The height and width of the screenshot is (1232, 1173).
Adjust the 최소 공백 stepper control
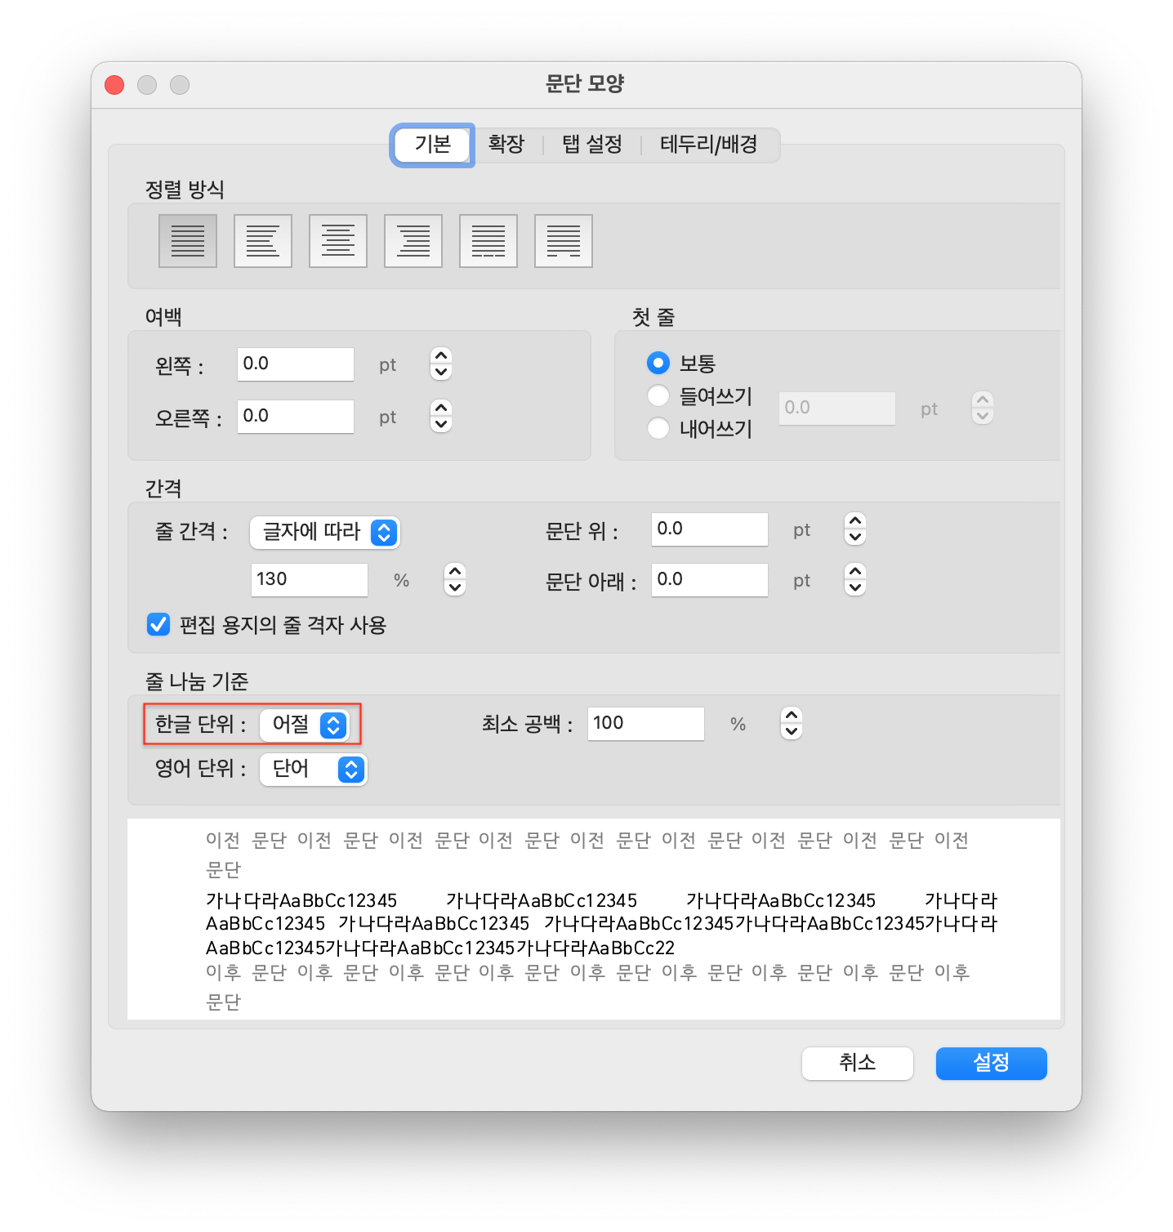pyautogui.click(x=790, y=724)
